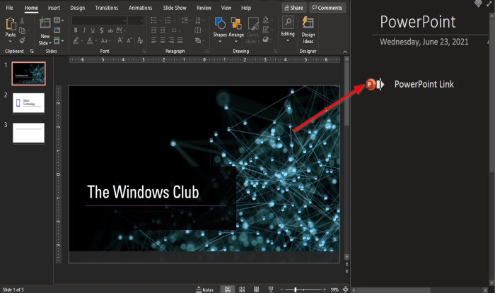
Task: Toggle the Notes pane
Action: 204,289
